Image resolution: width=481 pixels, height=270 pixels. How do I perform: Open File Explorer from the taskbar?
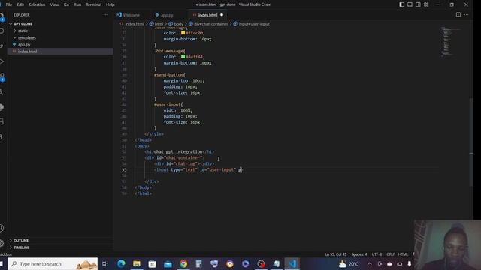point(137,263)
